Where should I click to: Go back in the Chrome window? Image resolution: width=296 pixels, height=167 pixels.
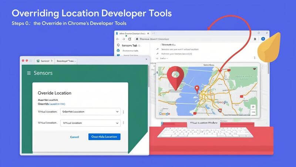[x=118, y=39]
